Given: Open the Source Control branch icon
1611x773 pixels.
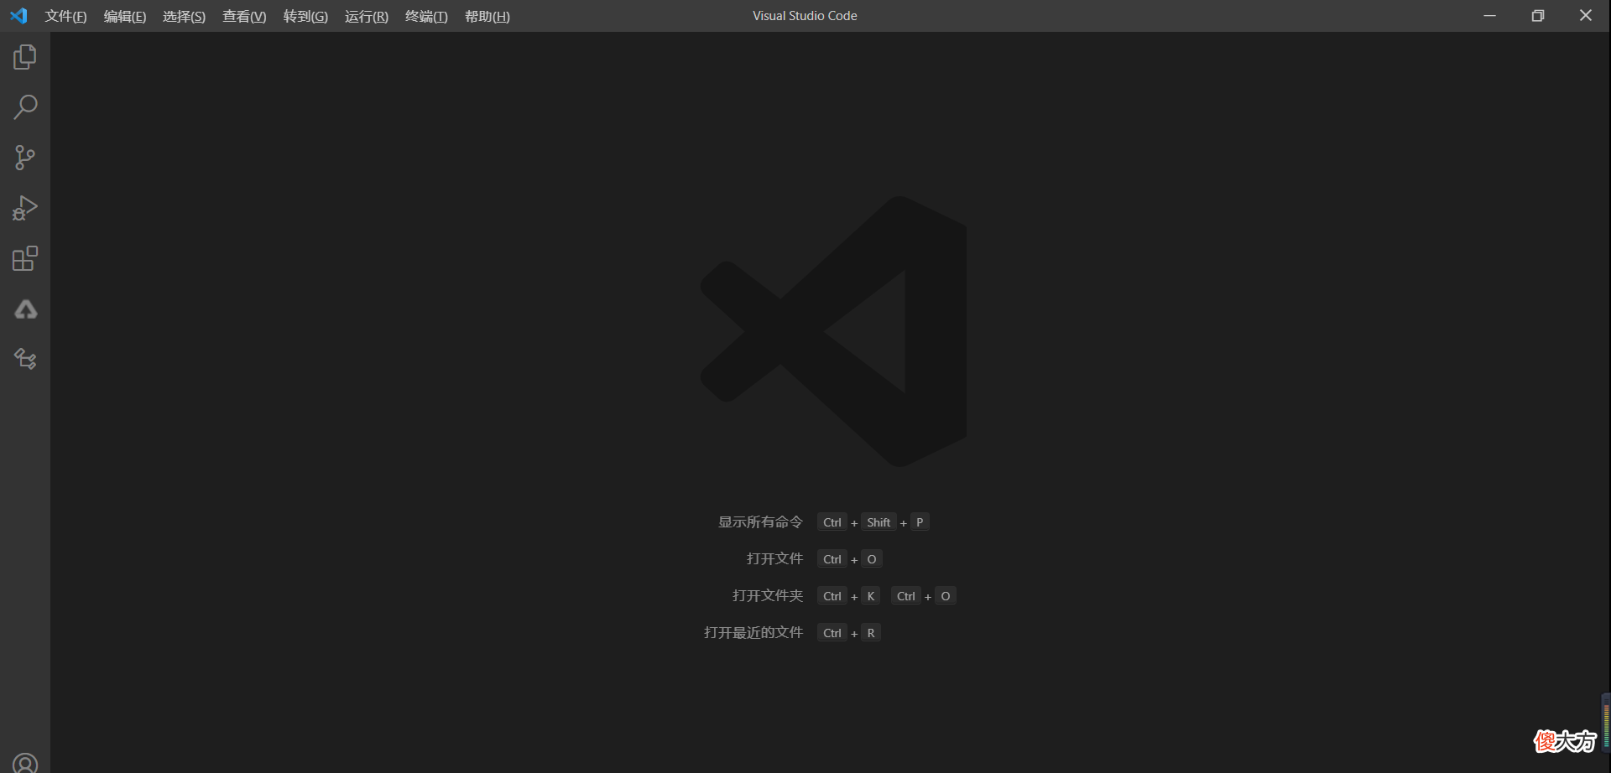Looking at the screenshot, I should point(25,158).
